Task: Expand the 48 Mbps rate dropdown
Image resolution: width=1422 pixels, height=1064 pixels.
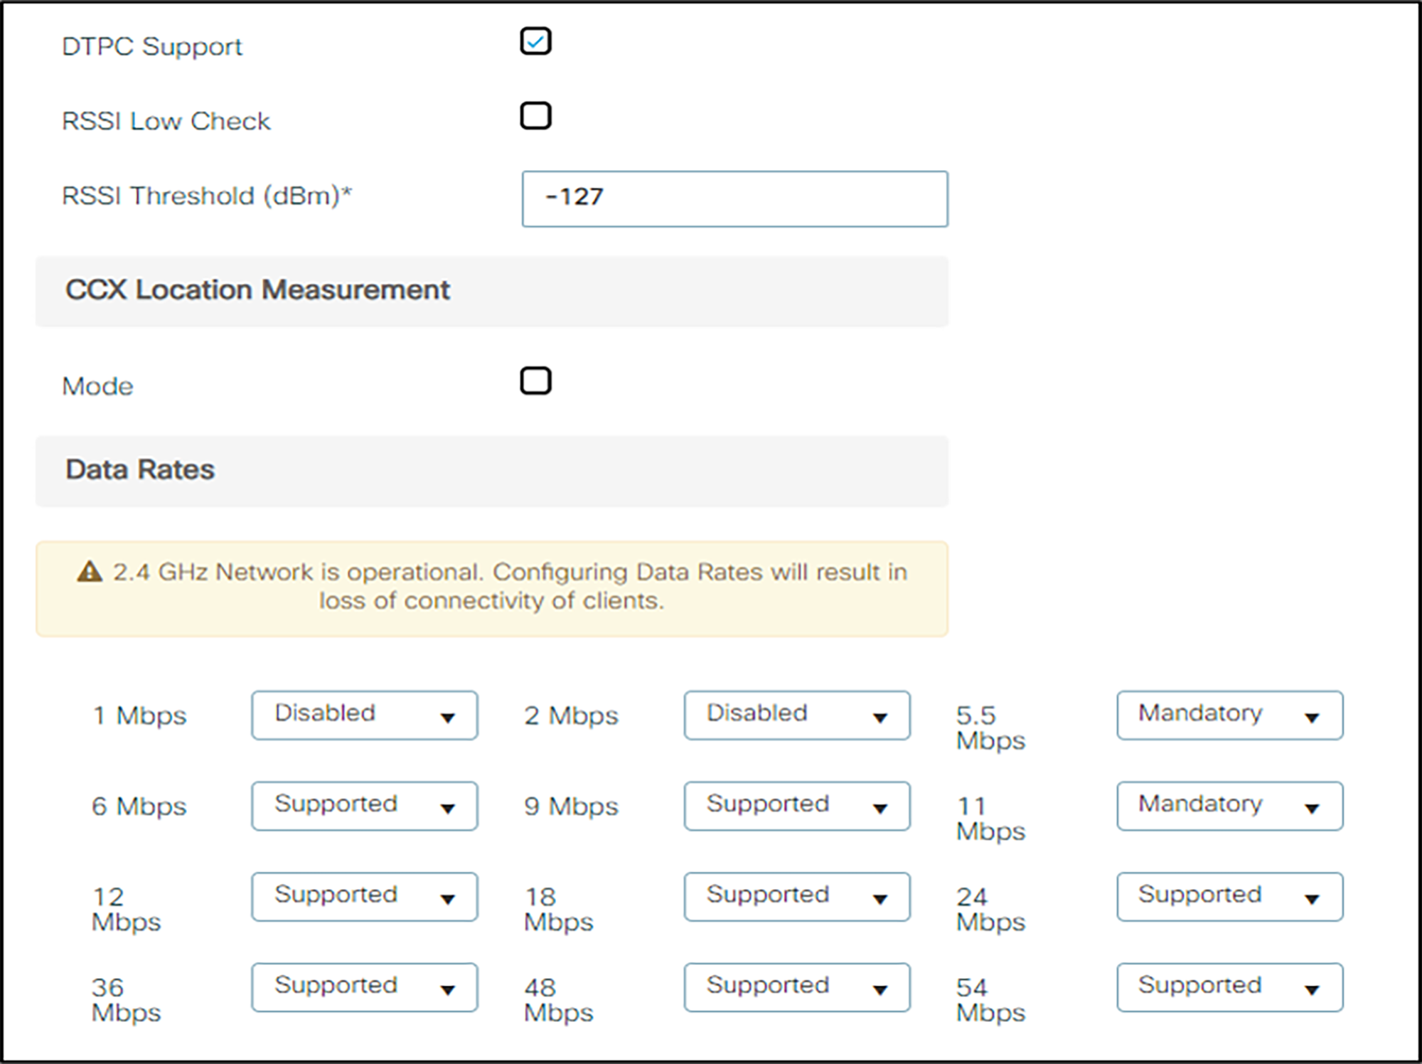Action: pyautogui.click(x=796, y=988)
